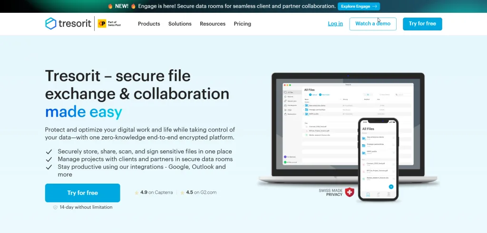The width and height of the screenshot is (487, 233).
Task: Open the Resources menu
Action: 213,24
